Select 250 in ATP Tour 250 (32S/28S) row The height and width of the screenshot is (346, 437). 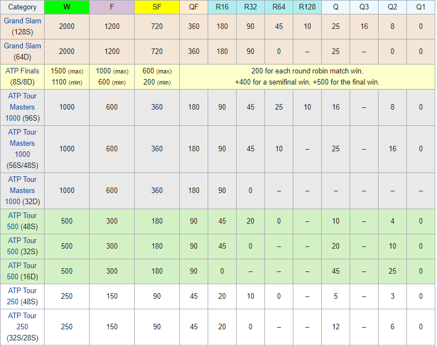tap(67, 327)
